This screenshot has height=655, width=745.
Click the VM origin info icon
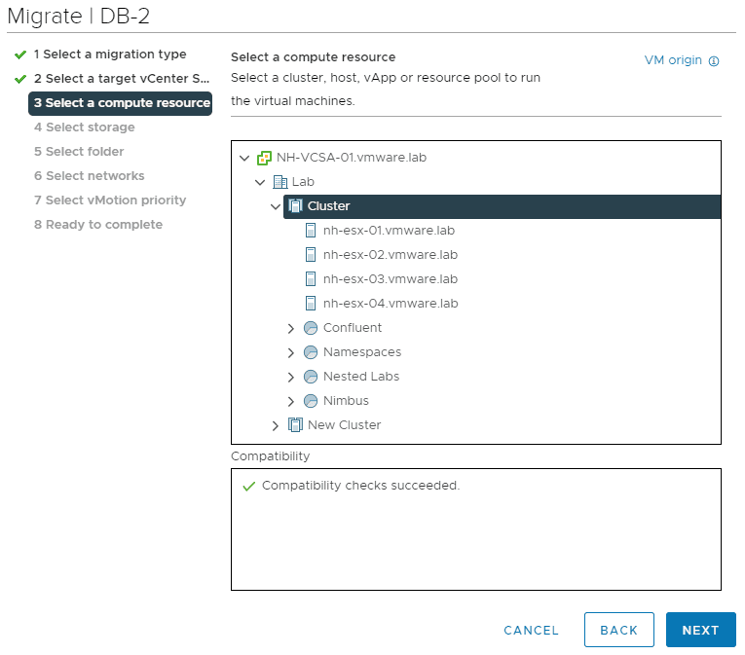click(x=714, y=60)
